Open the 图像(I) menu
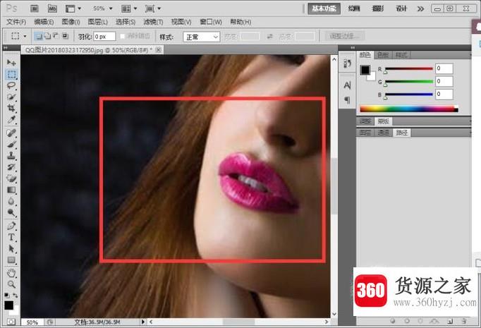 71,22
